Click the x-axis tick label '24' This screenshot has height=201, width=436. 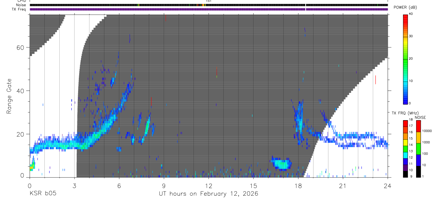pyautogui.click(x=388, y=186)
